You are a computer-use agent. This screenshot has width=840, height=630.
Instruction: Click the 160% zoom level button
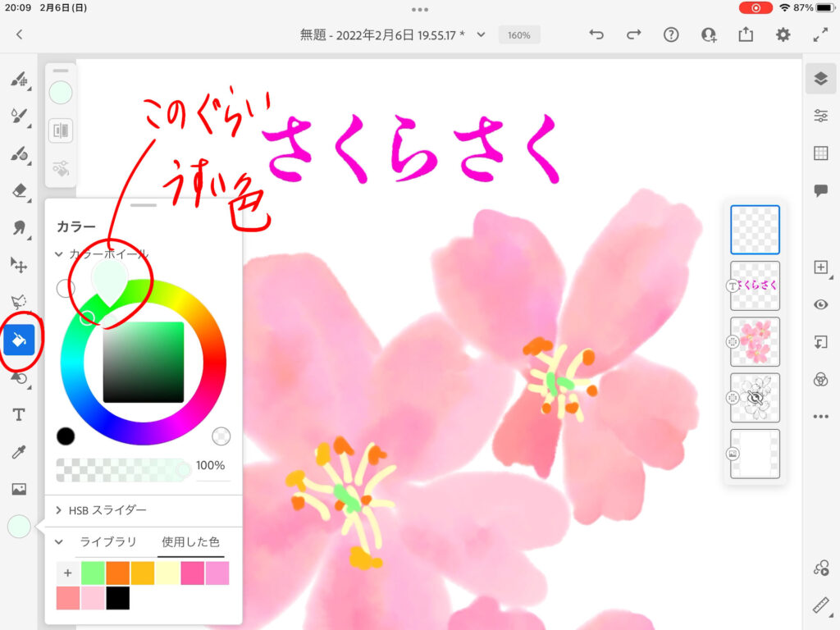click(x=518, y=35)
